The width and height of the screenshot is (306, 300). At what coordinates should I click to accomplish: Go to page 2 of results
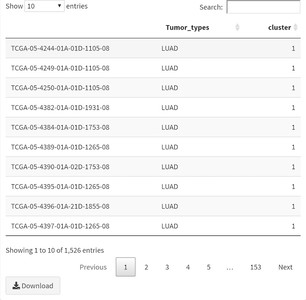coord(146,267)
